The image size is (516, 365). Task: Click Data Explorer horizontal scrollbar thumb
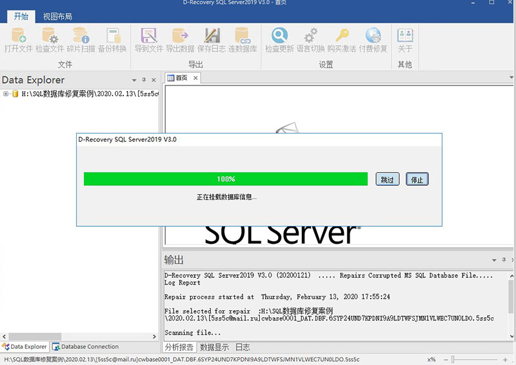[35, 337]
